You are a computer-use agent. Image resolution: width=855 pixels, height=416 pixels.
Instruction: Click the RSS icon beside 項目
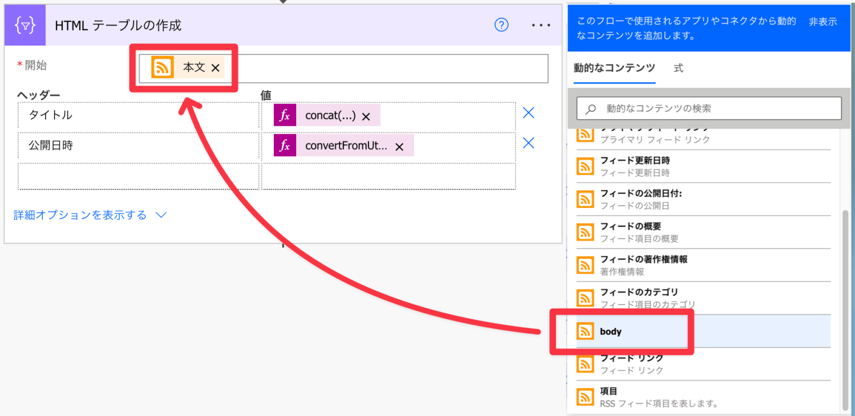(585, 396)
